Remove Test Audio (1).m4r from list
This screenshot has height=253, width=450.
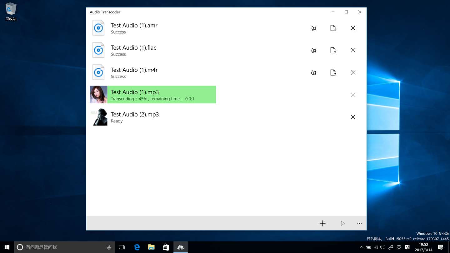pyautogui.click(x=353, y=72)
